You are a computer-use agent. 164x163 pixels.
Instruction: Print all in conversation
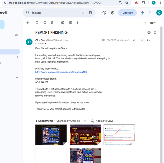(149, 32)
